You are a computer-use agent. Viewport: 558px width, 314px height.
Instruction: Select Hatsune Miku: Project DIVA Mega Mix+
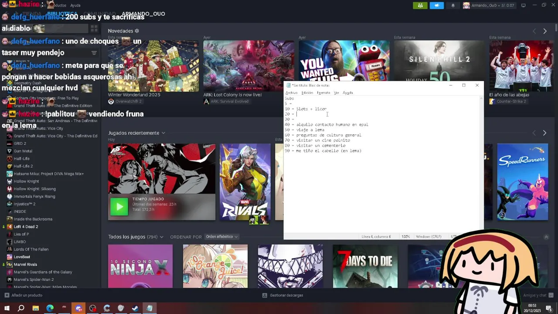tap(48, 174)
